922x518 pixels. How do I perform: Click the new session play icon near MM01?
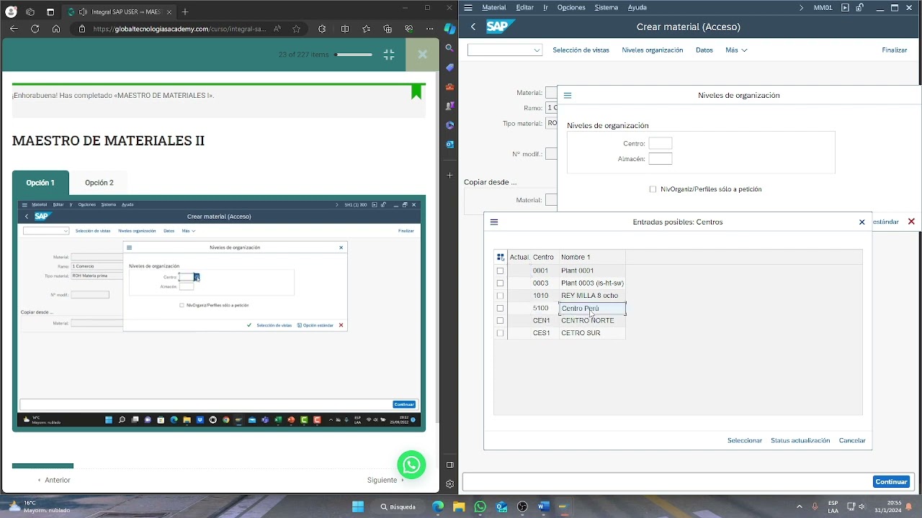coord(845,8)
